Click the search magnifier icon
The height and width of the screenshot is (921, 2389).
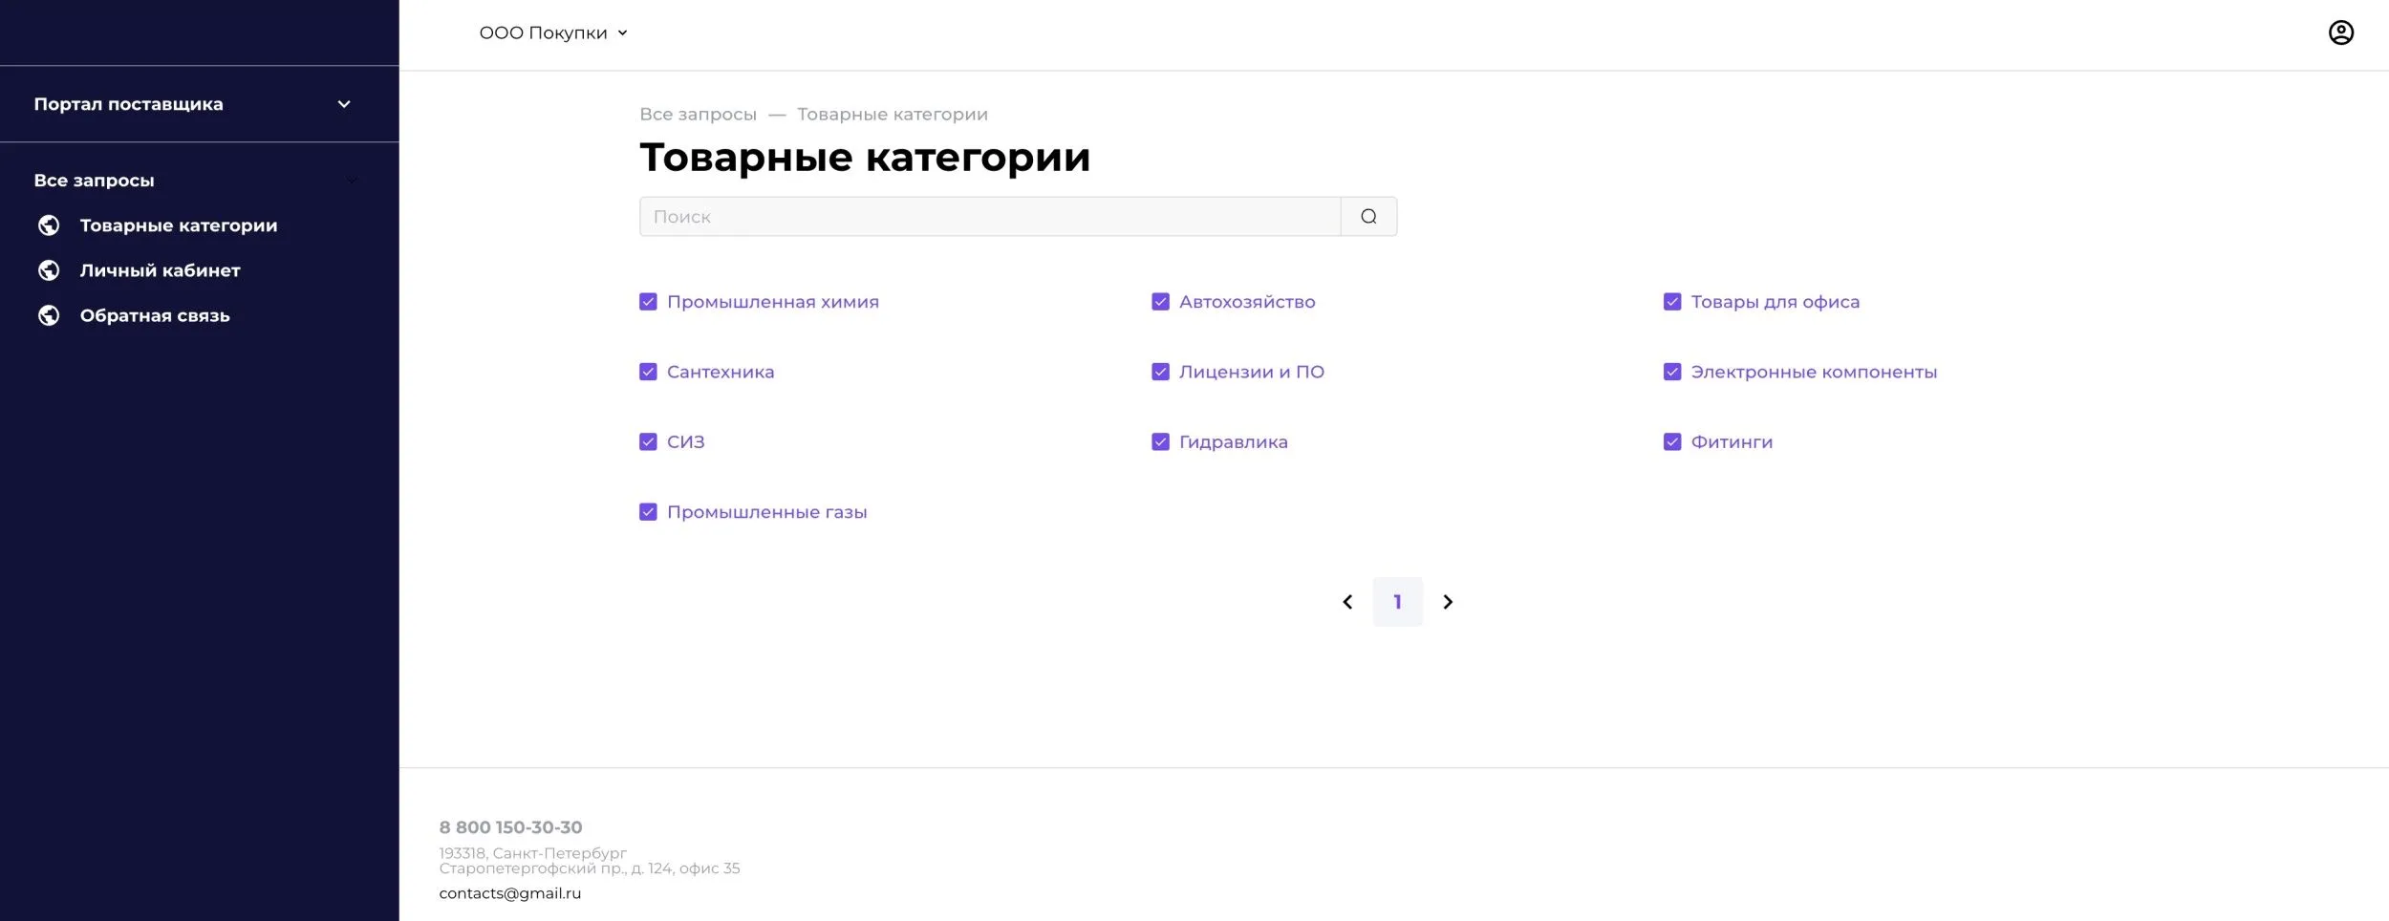[1369, 216]
